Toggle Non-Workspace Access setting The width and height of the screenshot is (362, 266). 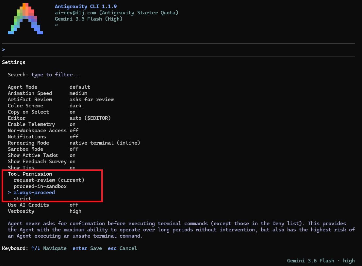[x=43, y=131]
